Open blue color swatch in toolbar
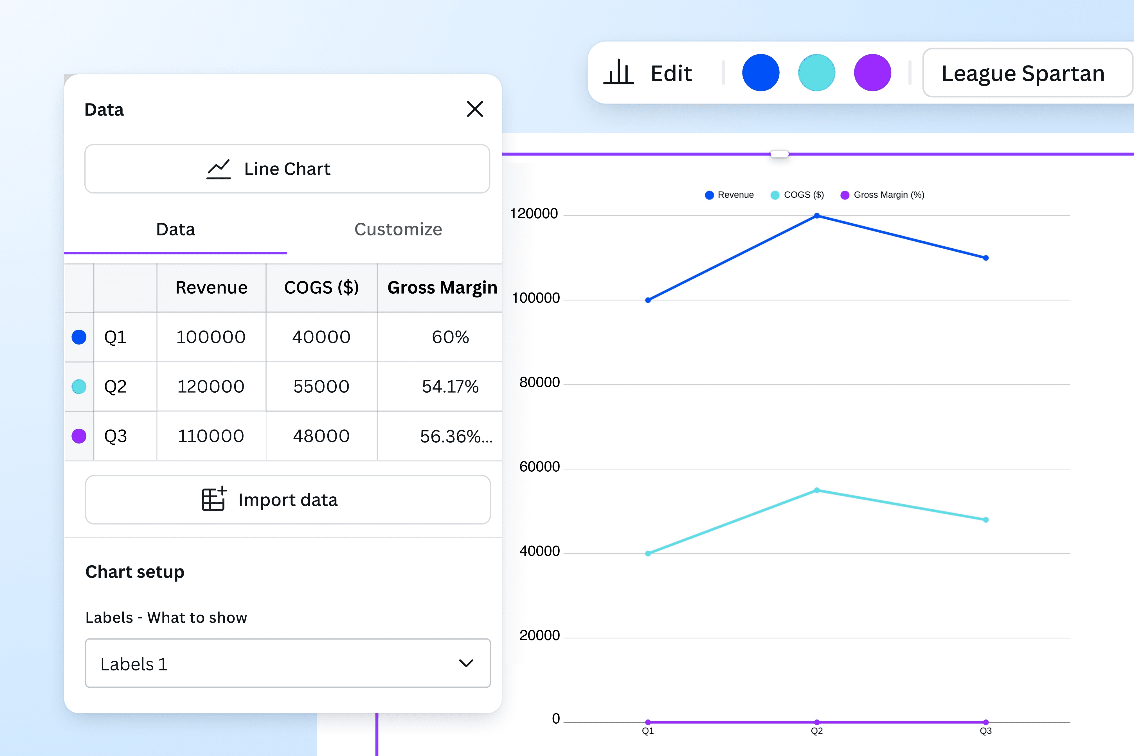The image size is (1134, 756). click(760, 73)
